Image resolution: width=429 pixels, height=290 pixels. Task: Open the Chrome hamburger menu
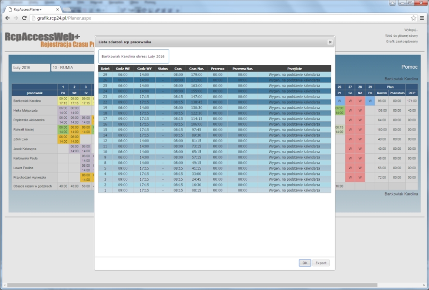(422, 18)
